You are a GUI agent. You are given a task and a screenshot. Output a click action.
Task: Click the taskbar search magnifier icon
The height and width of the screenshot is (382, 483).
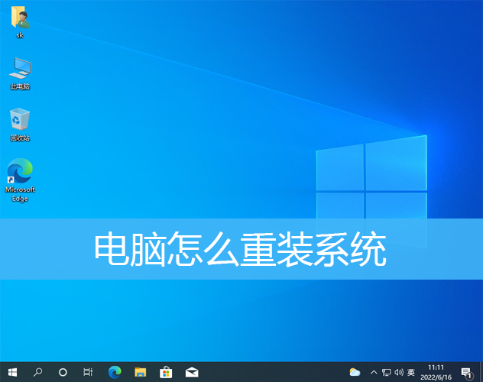click(x=37, y=372)
